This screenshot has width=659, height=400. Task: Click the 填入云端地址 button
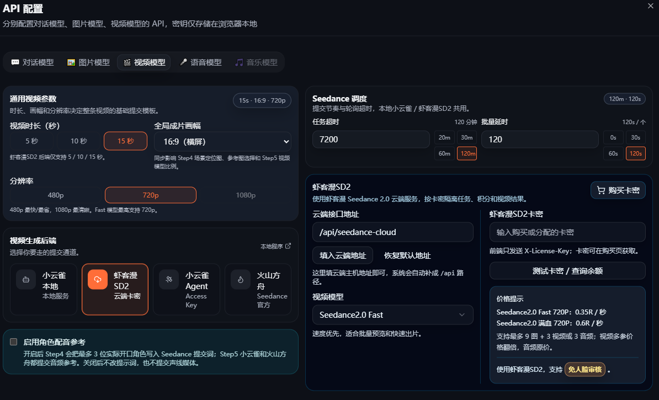[x=343, y=255]
